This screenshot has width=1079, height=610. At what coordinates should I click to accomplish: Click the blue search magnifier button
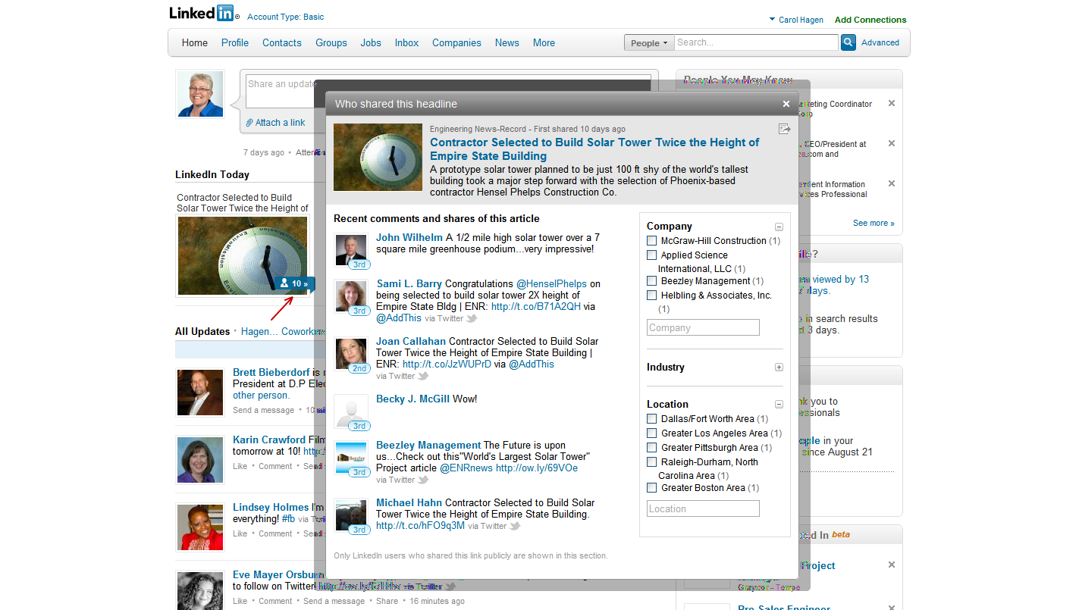(848, 42)
